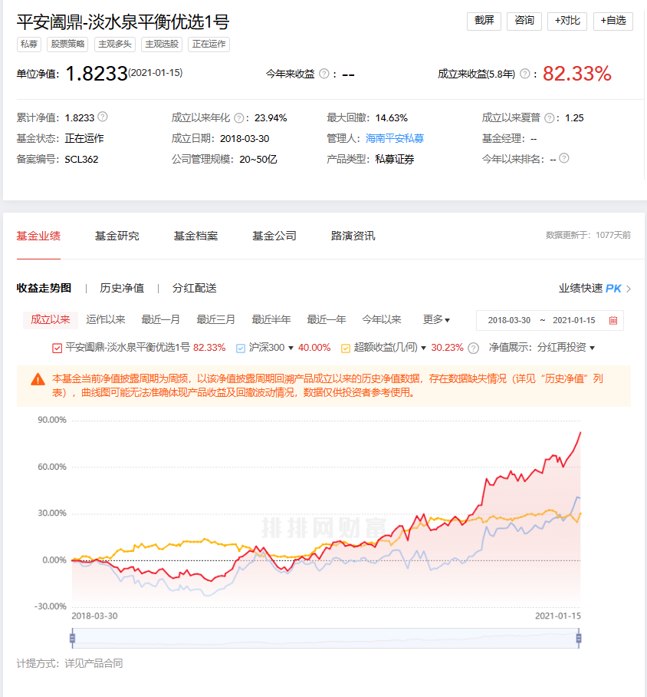Click the red fund curve peak
The image size is (647, 697).
[x=580, y=433]
